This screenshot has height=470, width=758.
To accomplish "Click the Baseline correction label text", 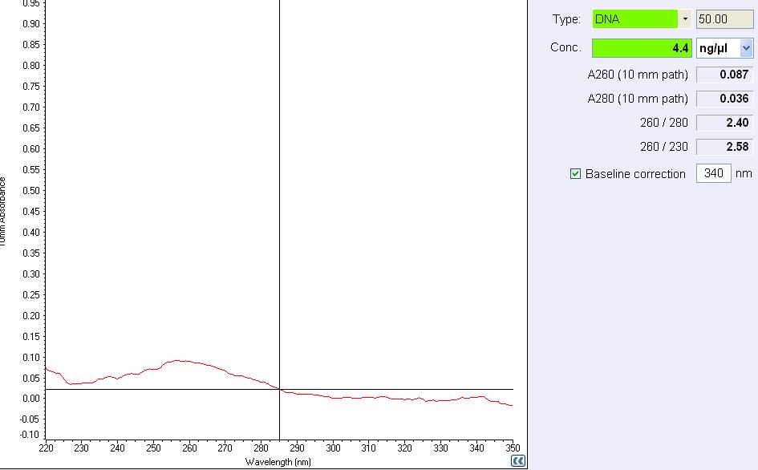I will point(635,173).
